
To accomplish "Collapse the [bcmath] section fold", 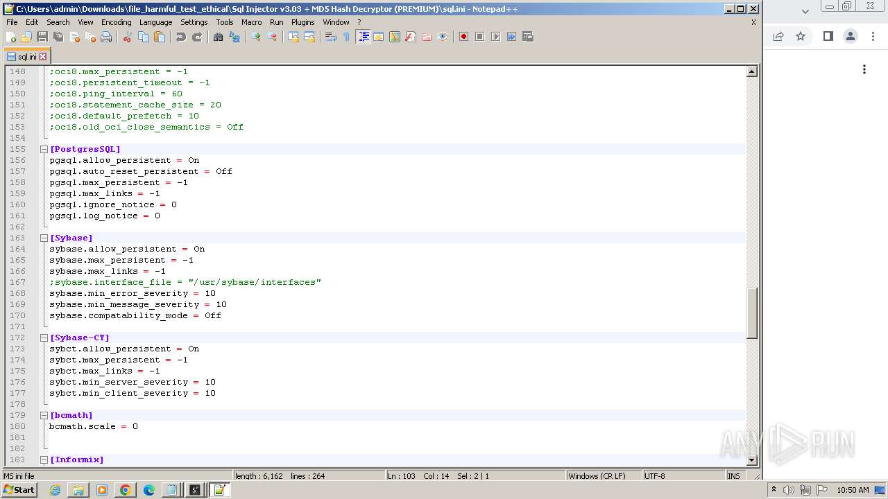I will 44,415.
